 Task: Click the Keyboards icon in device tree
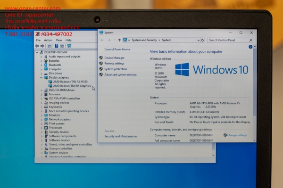46,107
